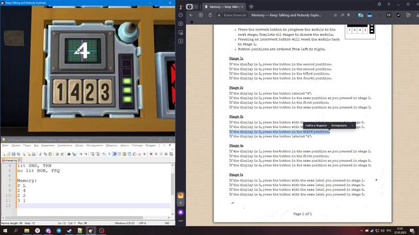419x235 pixels.
Task: Click the Redo icon in Notepad++ toolbar
Action: pos(62,154)
